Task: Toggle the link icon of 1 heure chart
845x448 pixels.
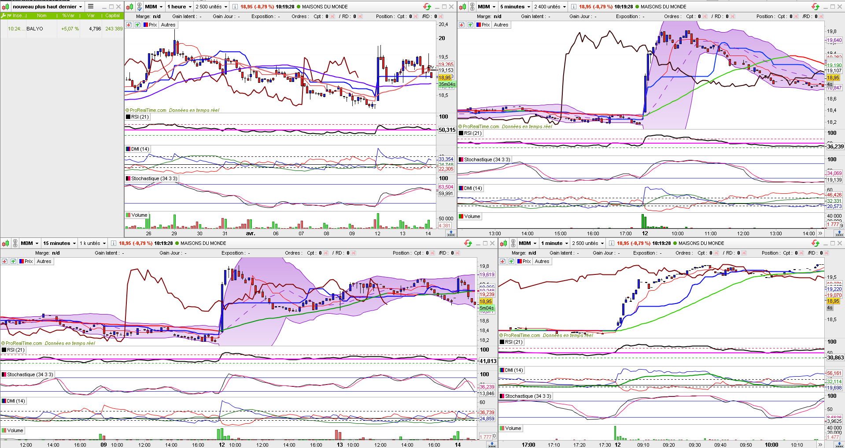Action: tap(139, 7)
